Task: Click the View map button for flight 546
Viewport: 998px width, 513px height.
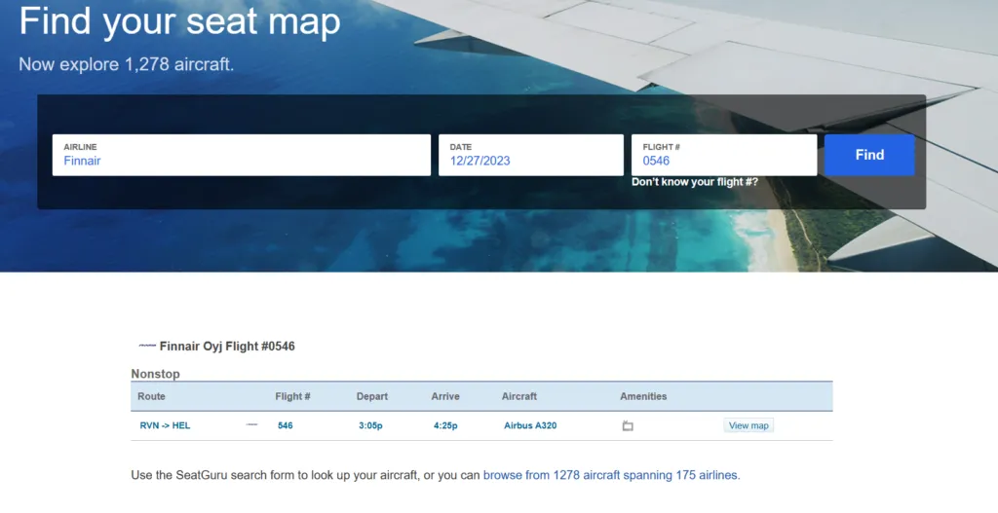Action: (748, 425)
